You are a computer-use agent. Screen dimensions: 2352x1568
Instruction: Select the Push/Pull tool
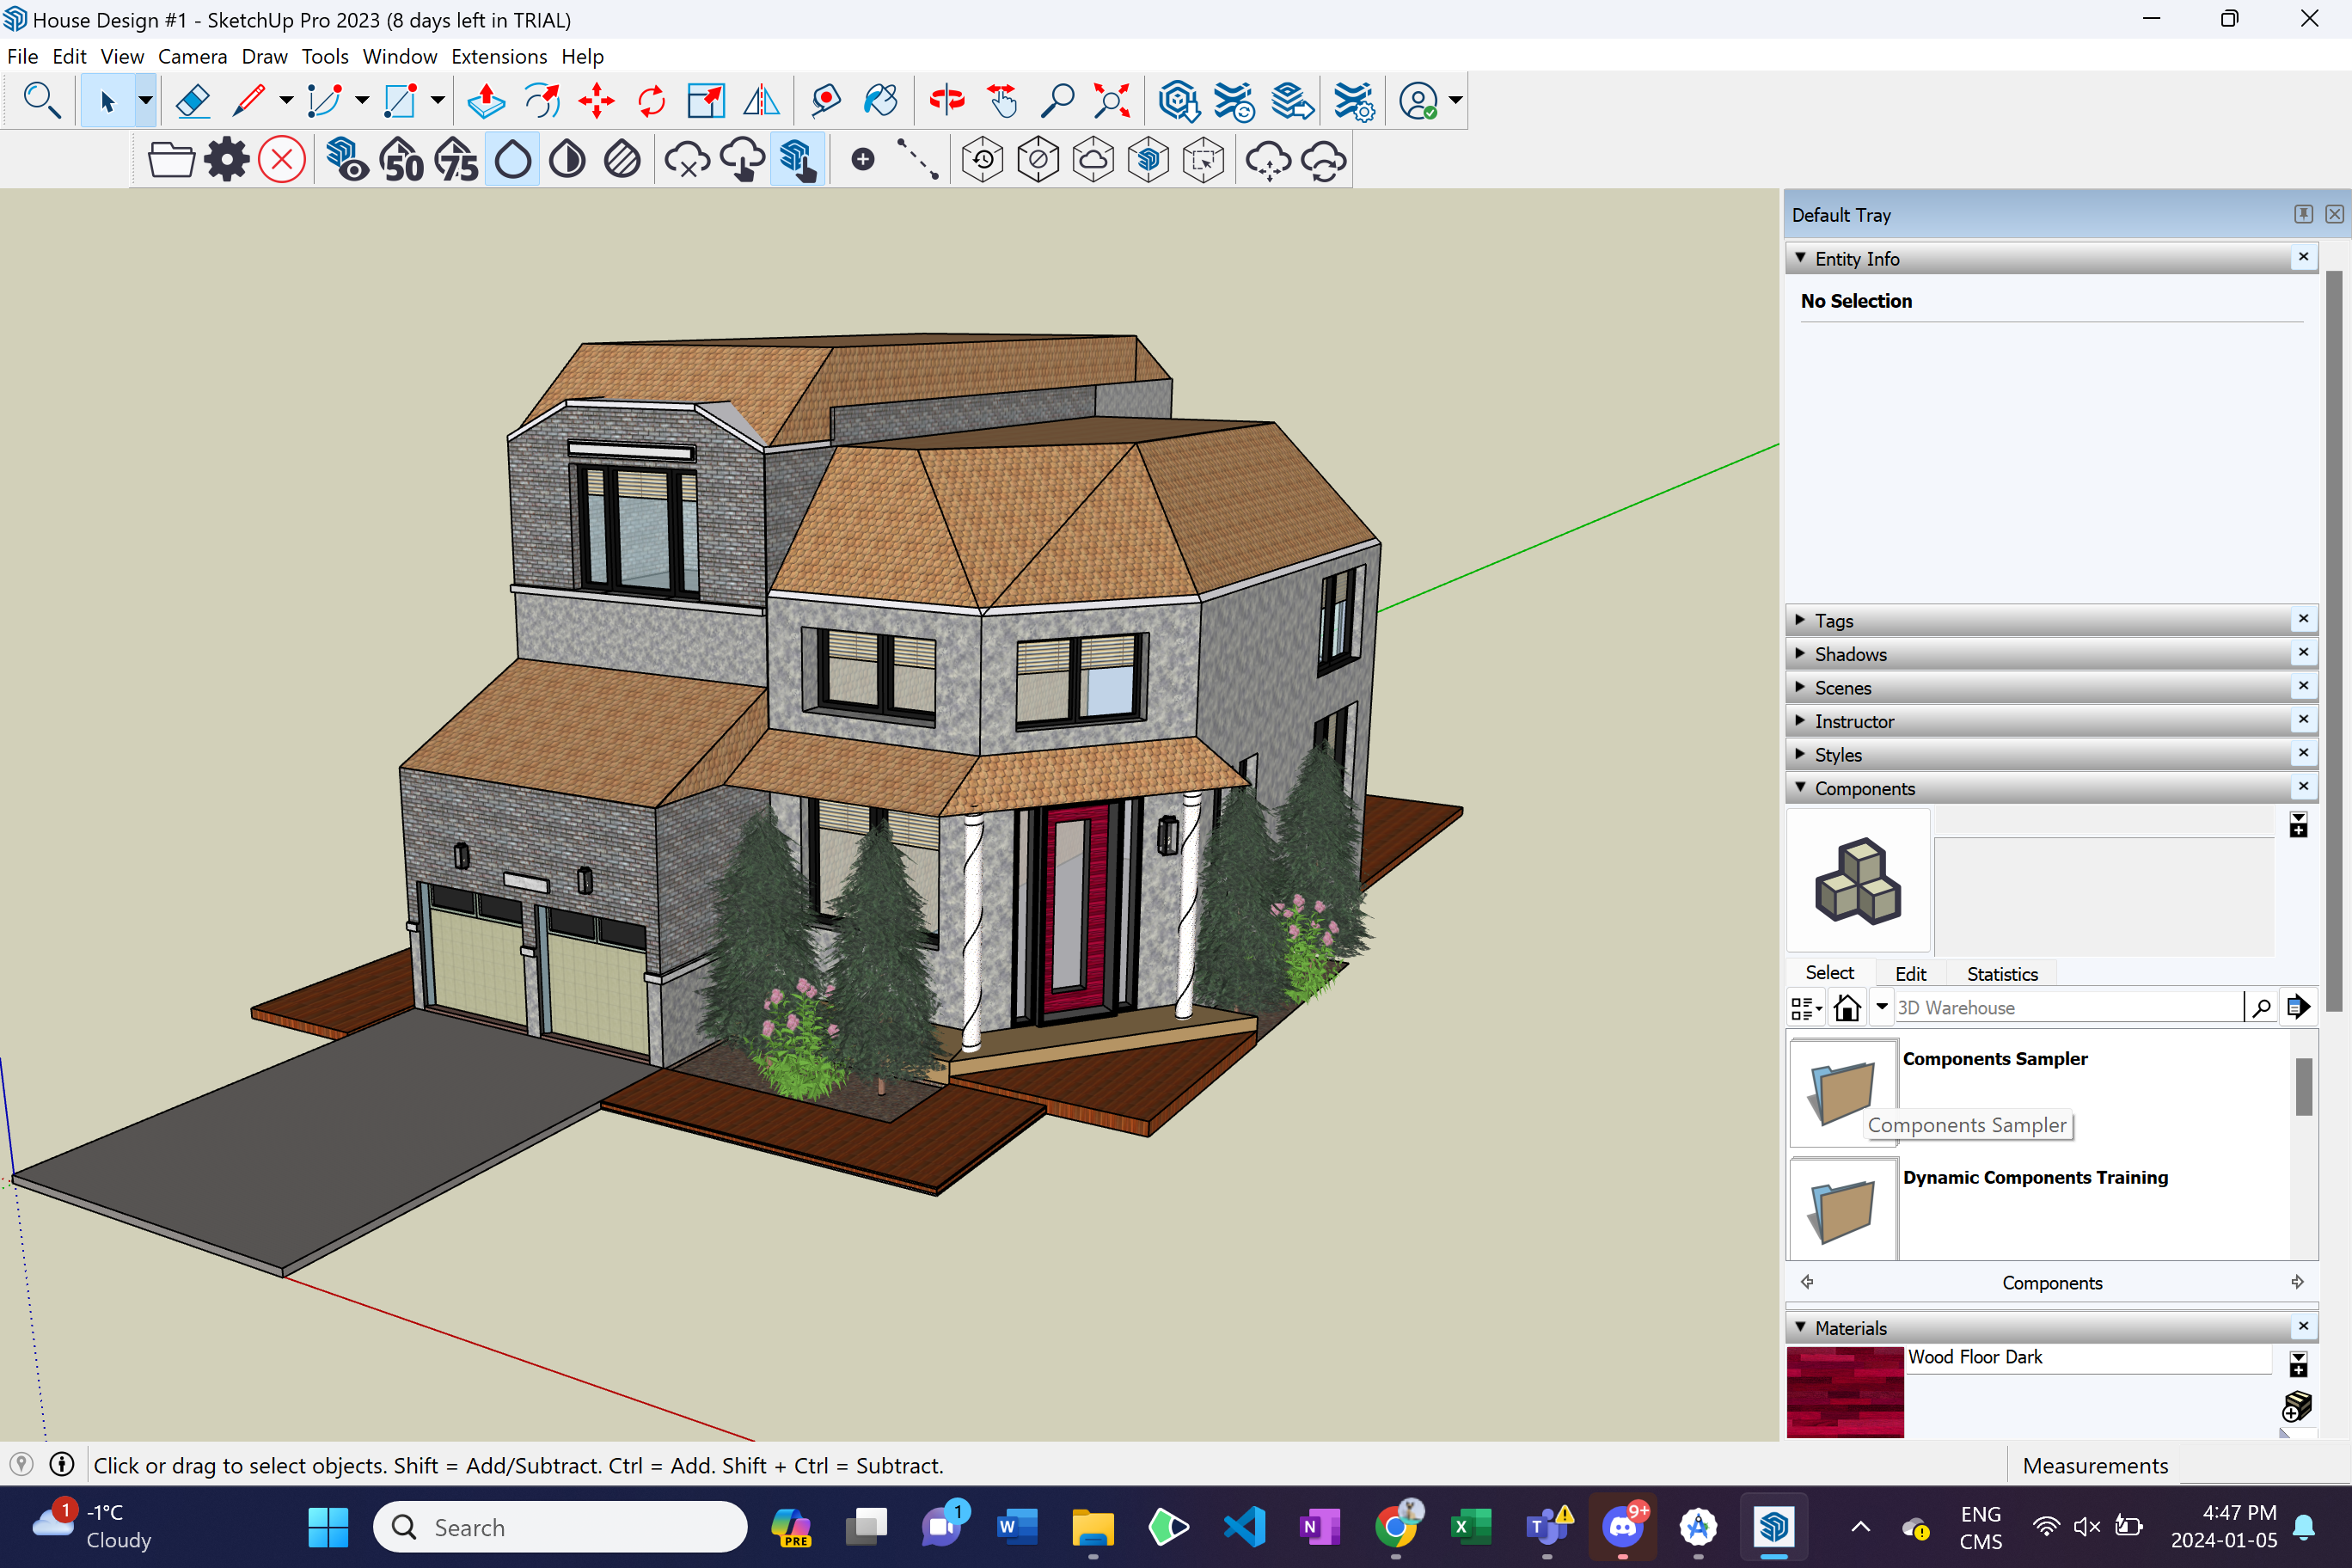pos(486,100)
